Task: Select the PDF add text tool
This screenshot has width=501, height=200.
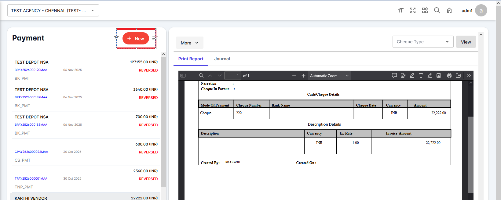Action: click(x=421, y=75)
